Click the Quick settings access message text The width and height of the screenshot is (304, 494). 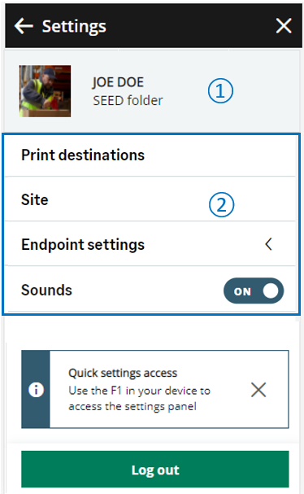[140, 390]
